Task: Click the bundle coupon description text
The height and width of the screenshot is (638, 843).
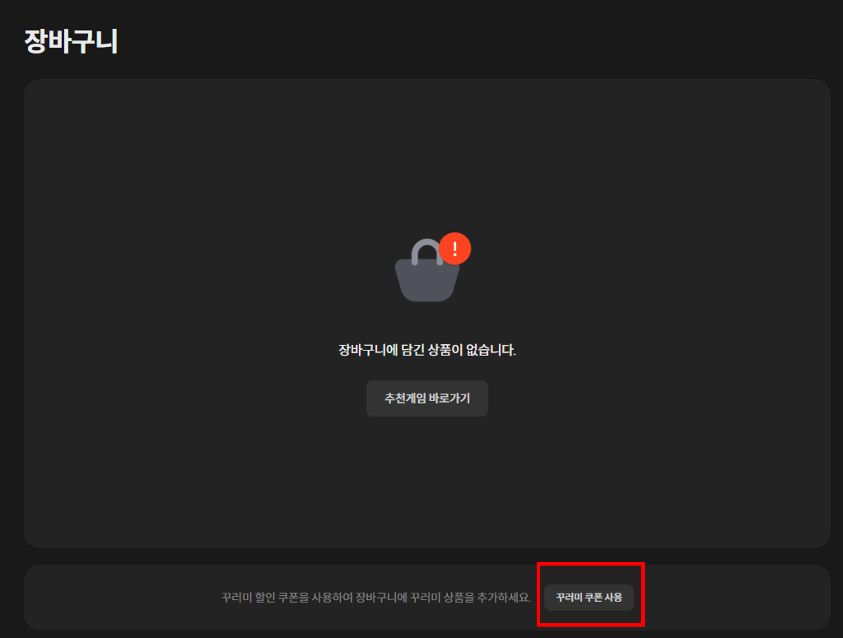Action: (x=376, y=597)
